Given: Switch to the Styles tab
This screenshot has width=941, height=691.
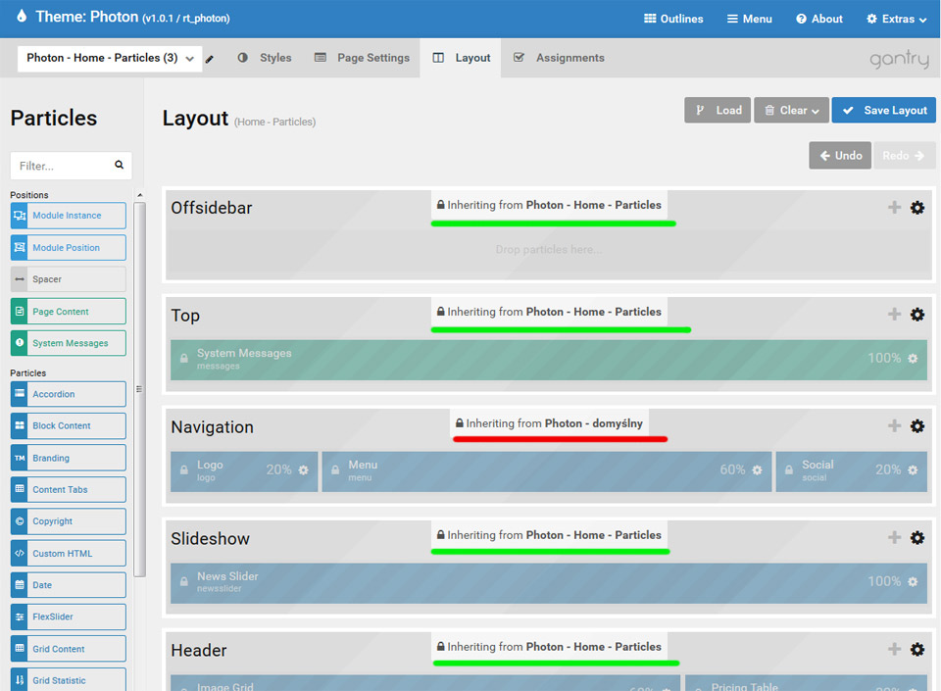Looking at the screenshot, I should coord(265,58).
